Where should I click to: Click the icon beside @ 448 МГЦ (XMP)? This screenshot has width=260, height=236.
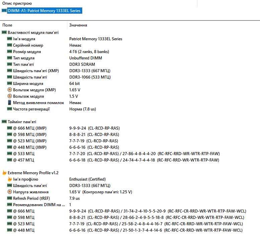tap(9, 147)
